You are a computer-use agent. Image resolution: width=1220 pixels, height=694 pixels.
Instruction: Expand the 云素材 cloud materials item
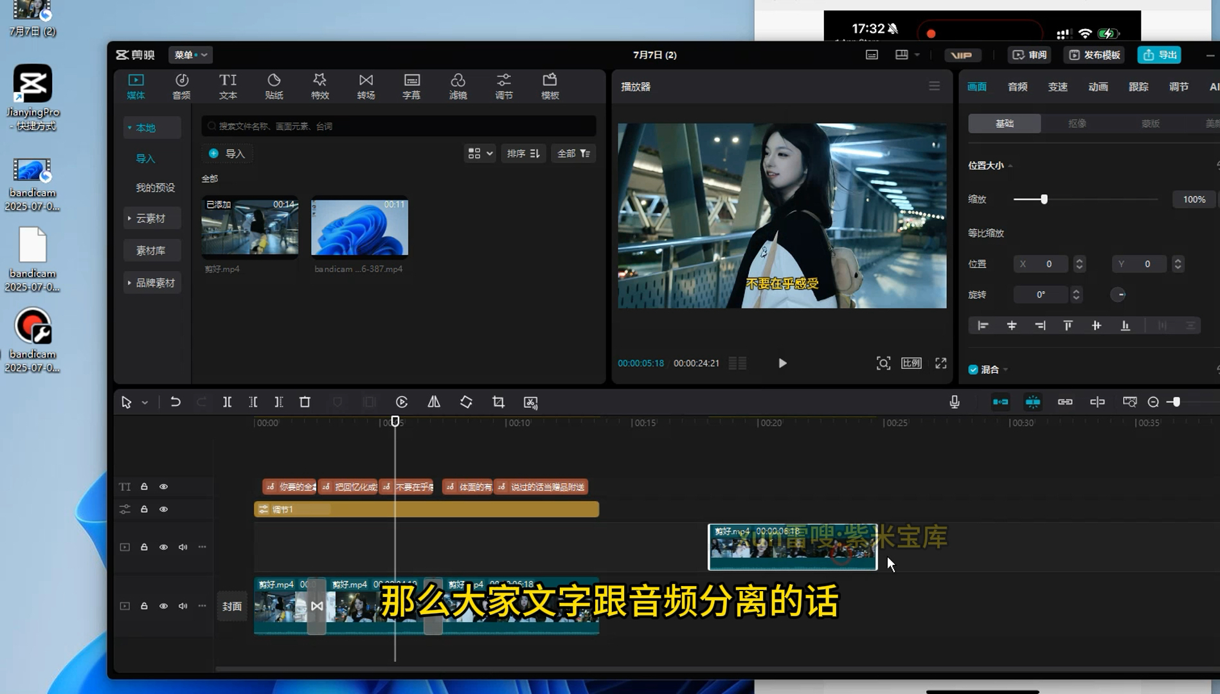[150, 218]
